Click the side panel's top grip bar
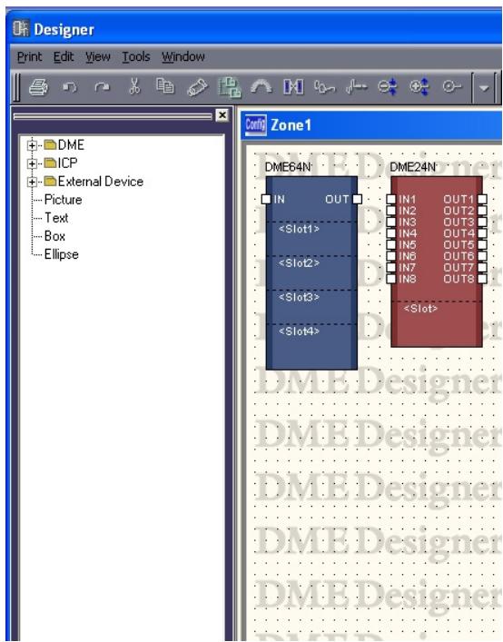Viewport: 503px width, 642px height. click(x=113, y=116)
